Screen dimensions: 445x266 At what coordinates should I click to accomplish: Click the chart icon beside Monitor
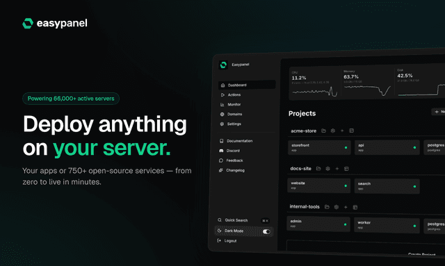click(x=222, y=105)
